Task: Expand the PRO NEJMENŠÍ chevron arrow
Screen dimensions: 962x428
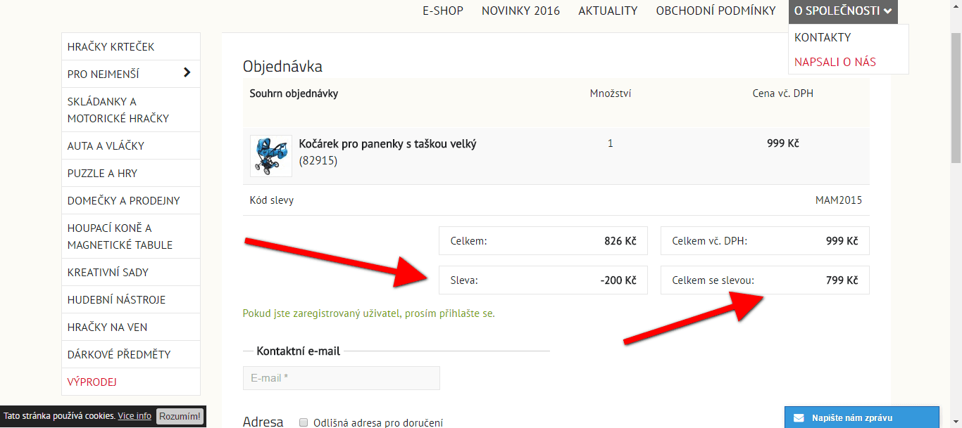Action: [187, 72]
